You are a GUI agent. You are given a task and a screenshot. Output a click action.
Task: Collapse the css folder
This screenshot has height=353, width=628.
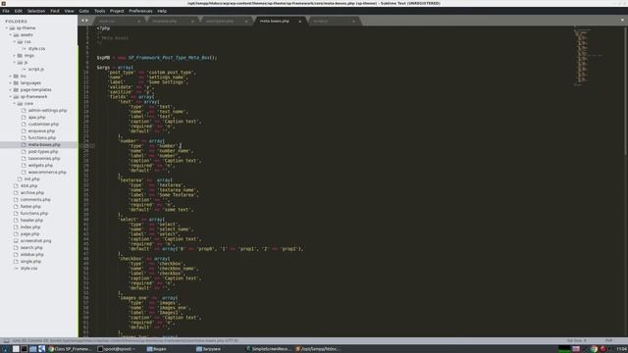pyautogui.click(x=15, y=41)
